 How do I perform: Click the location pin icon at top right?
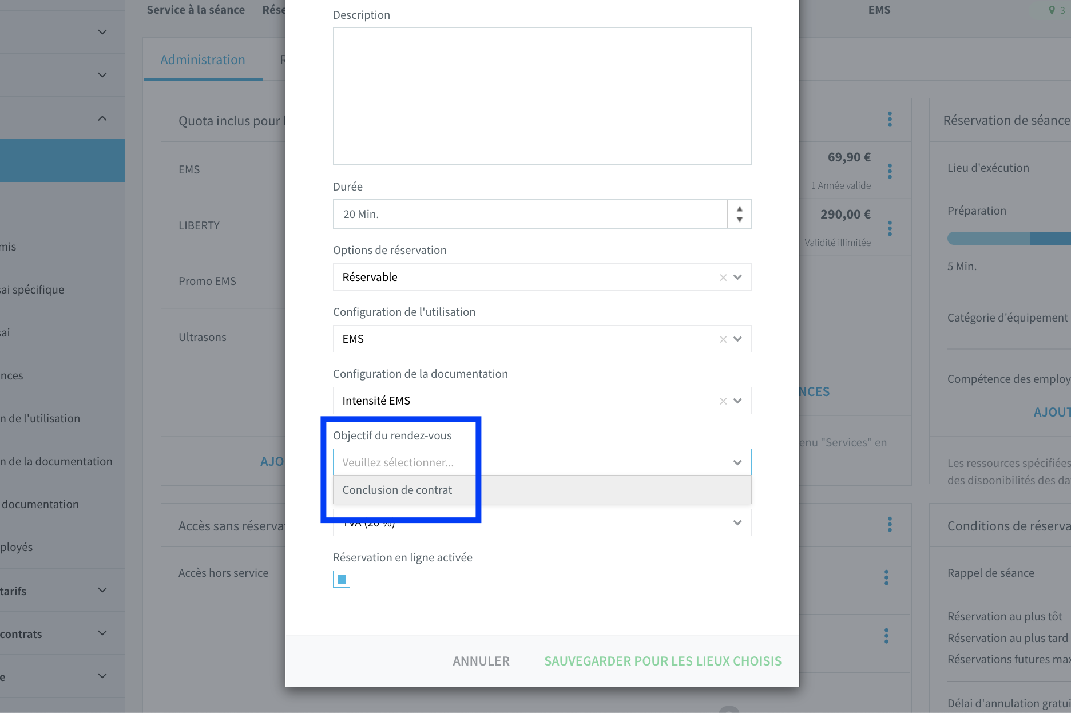[x=1052, y=10]
